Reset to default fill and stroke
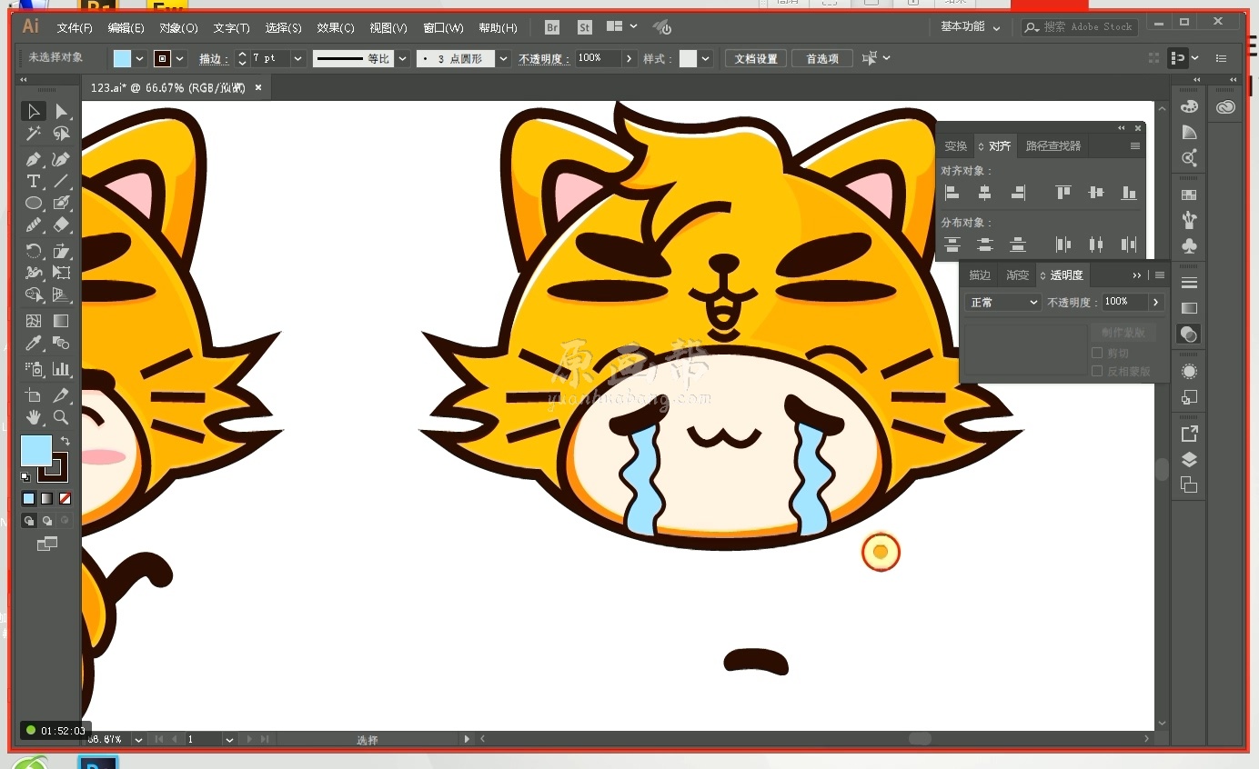This screenshot has height=769, width=1259. pyautogui.click(x=25, y=477)
